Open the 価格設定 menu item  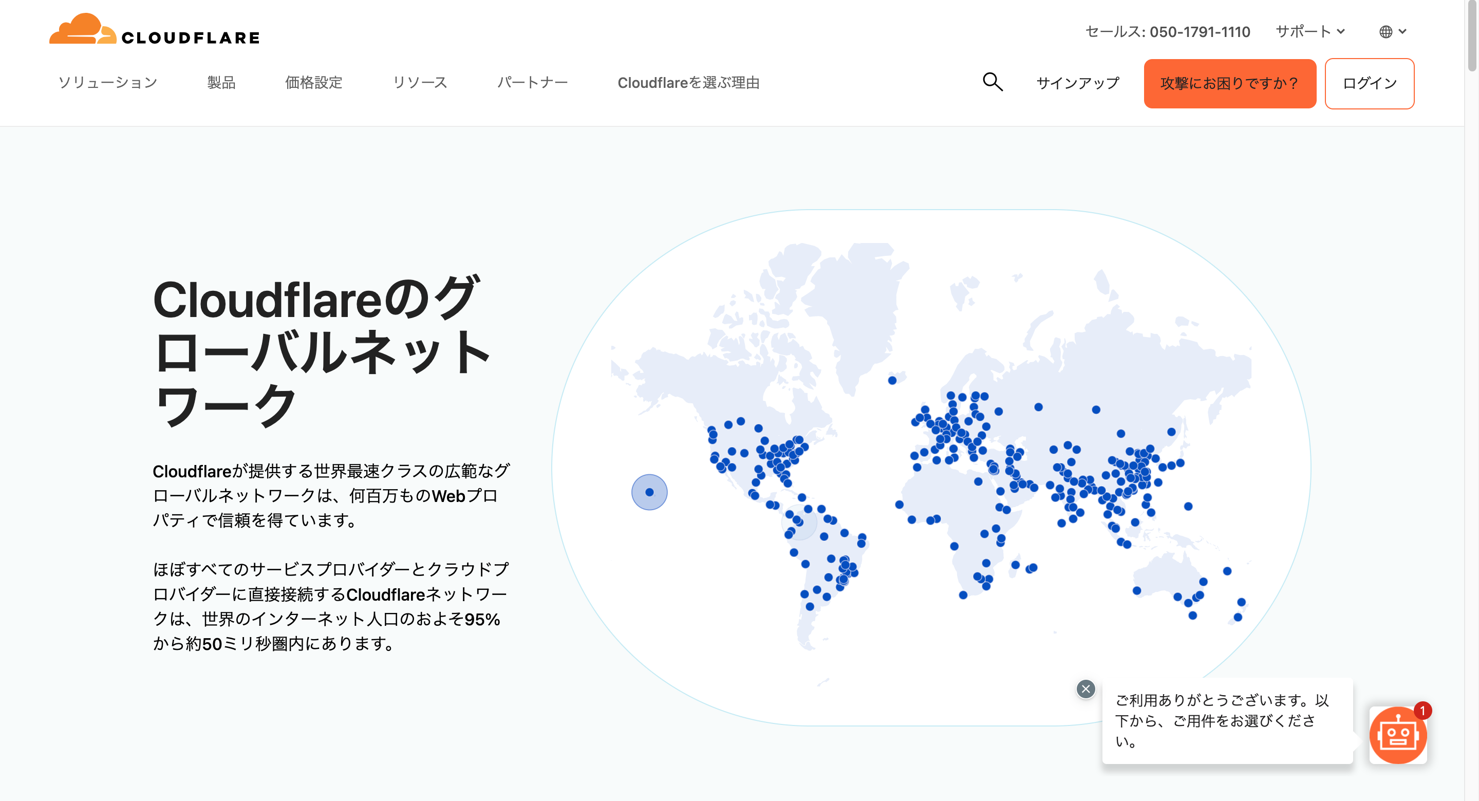point(313,83)
